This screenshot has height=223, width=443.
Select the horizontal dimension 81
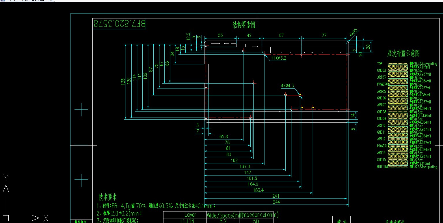(x=228, y=148)
